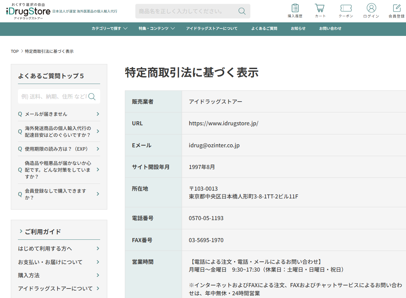Click the FAX番号 row label
Image resolution: width=406 pixels, height=298 pixels.
coord(142,240)
